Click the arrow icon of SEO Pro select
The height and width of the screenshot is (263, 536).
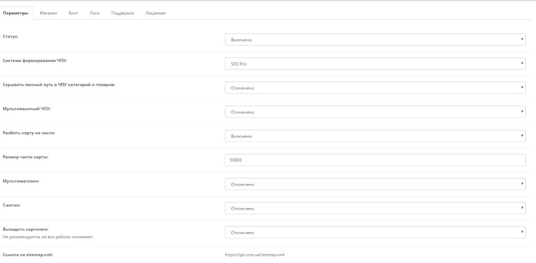[x=522, y=64]
